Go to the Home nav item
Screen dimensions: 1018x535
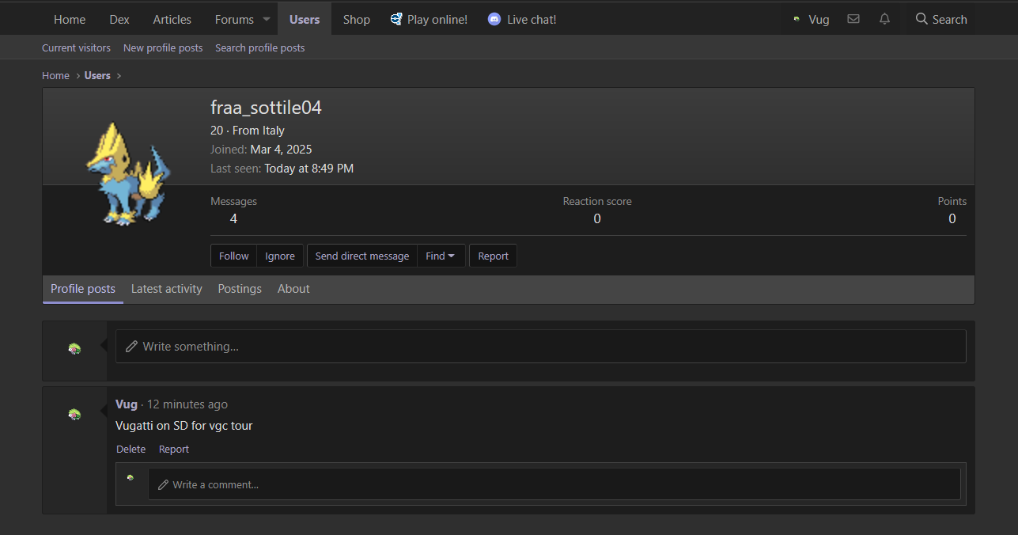70,19
